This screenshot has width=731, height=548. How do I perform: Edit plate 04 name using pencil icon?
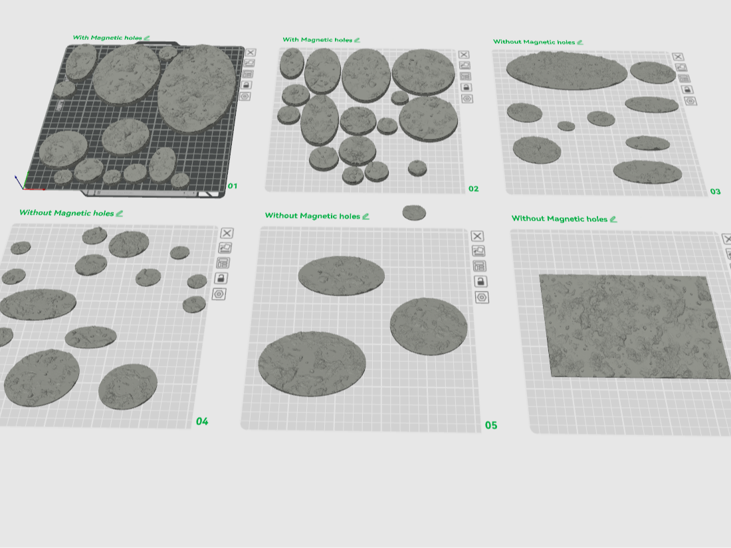click(120, 213)
